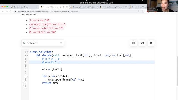This screenshot has width=178, height=100.
Task: Switch to the Contest - LeetCode tab
Action: pos(24,7)
